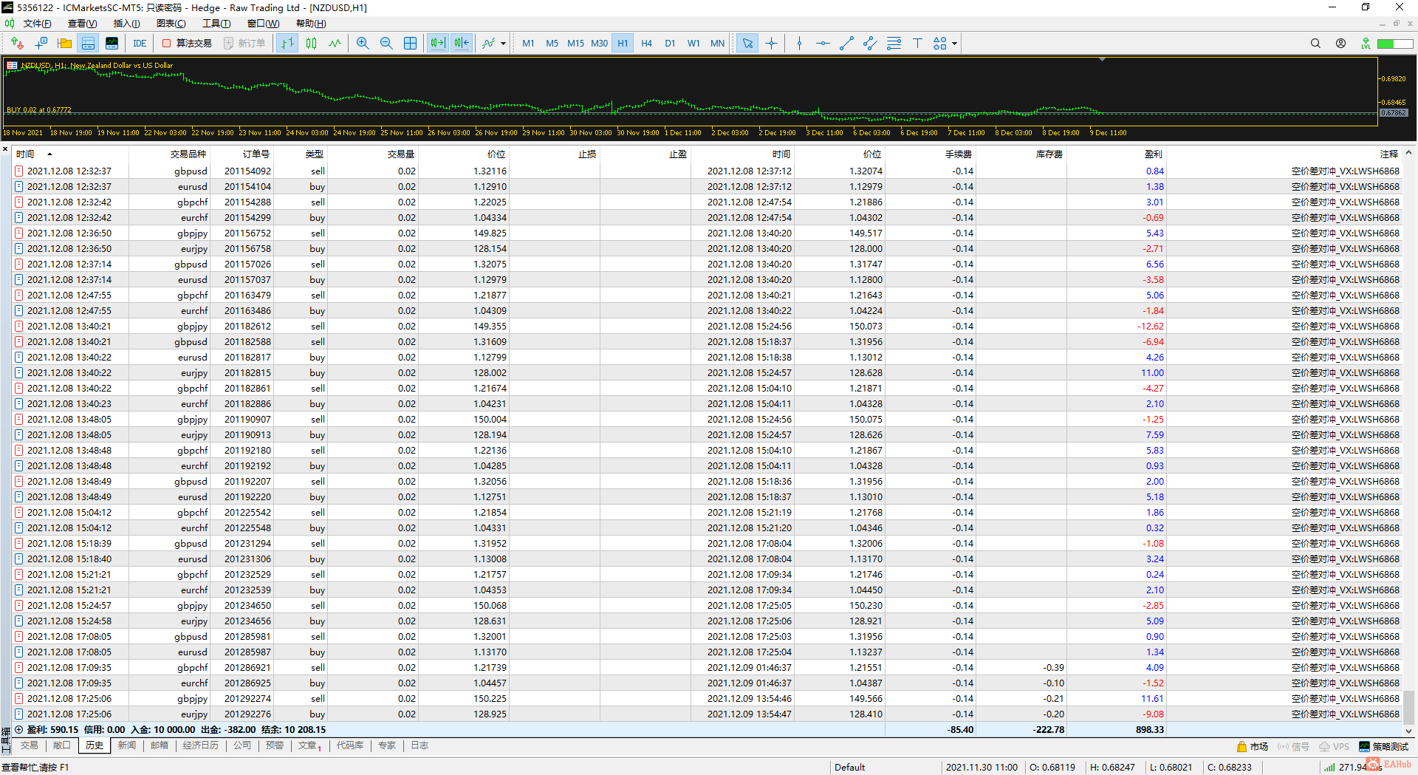Screen dimensions: 1418x775
Task: Click the new chart plus icon
Action: click(41, 44)
